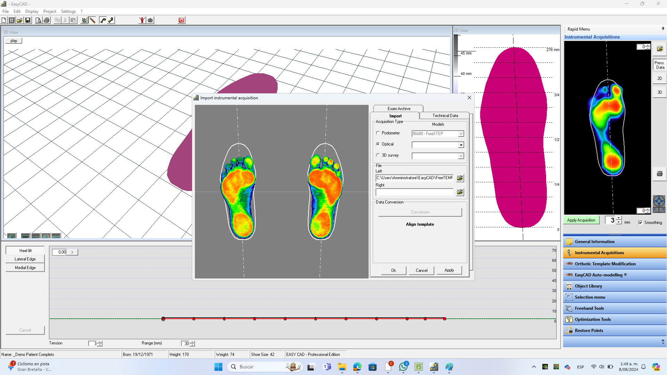Click the red power icon in toolbar
667x375 pixels.
[x=181, y=20]
